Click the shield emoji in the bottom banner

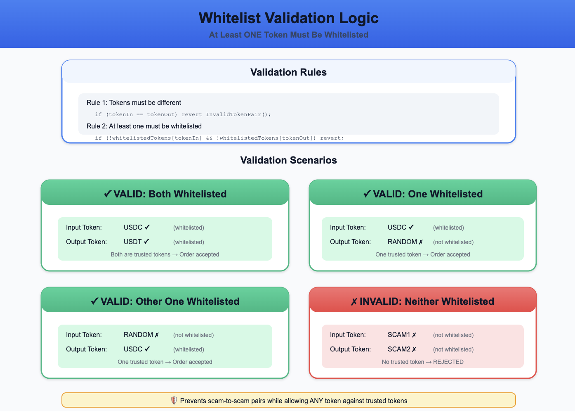[174, 400]
